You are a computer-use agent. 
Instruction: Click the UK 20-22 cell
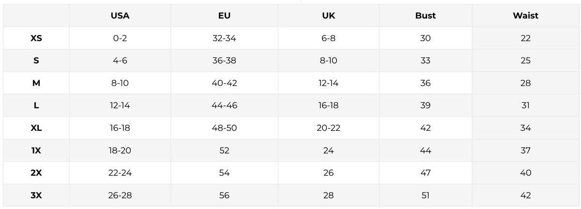(328, 128)
